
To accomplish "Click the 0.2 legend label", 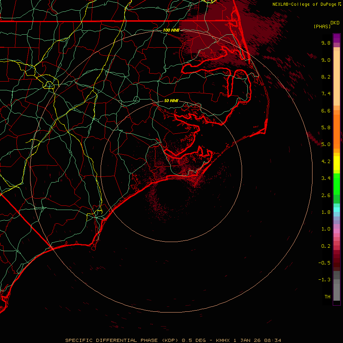I will click(x=326, y=246).
